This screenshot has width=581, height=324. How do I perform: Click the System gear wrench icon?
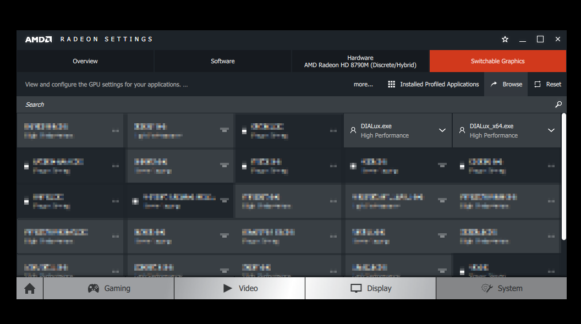487,288
